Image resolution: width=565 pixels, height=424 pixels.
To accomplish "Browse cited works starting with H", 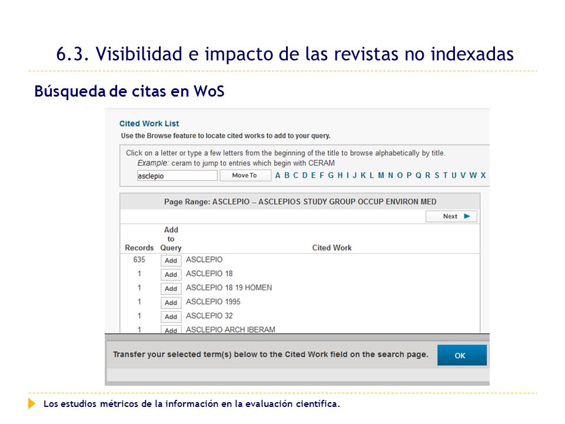I will pyautogui.click(x=340, y=175).
